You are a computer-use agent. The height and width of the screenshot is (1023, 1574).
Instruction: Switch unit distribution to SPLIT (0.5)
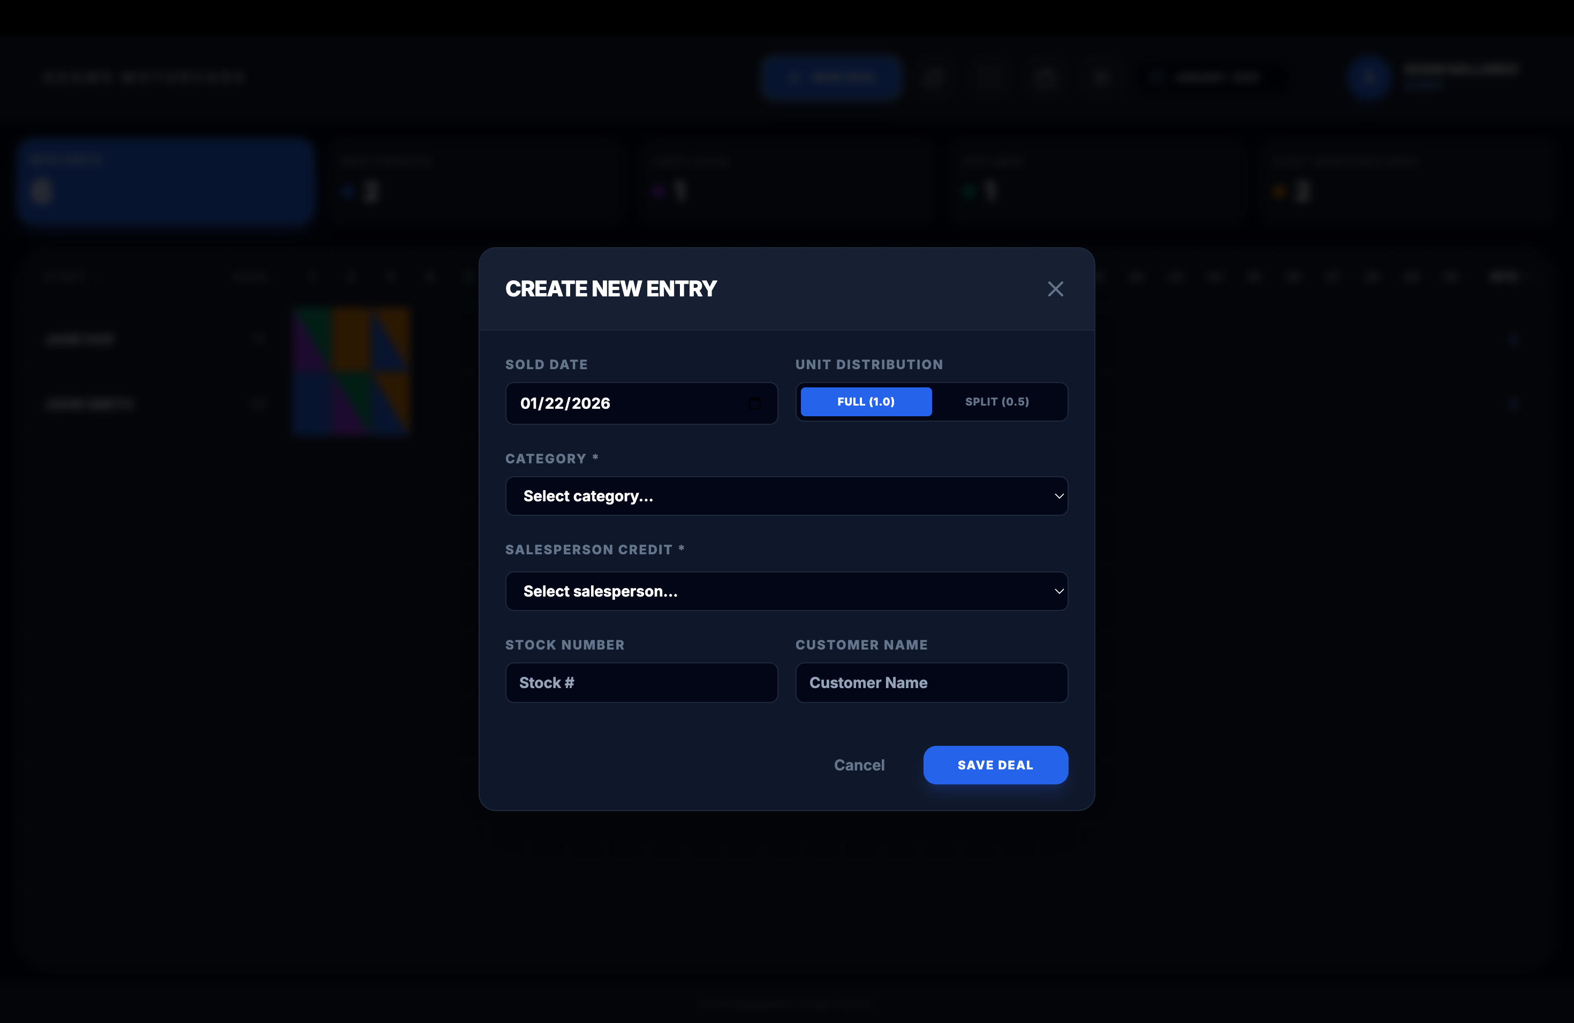(997, 401)
